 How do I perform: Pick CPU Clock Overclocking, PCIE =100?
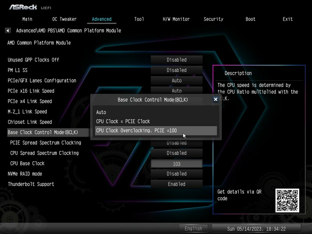156,130
